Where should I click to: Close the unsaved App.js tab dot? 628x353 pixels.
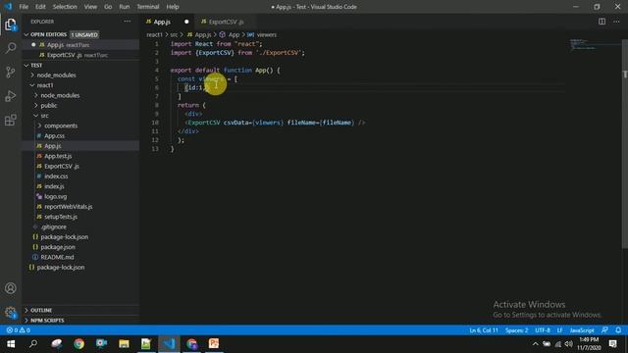186,22
